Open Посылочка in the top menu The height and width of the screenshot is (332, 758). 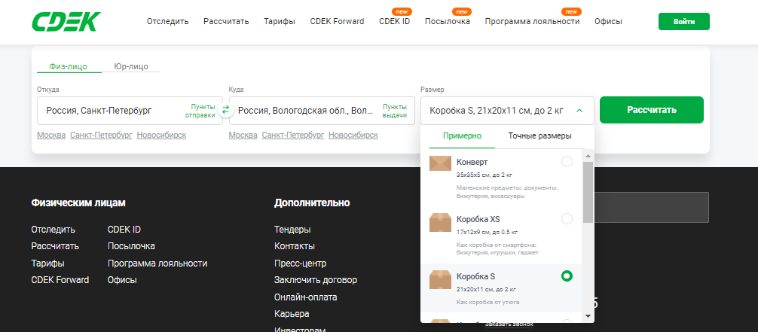pyautogui.click(x=447, y=21)
